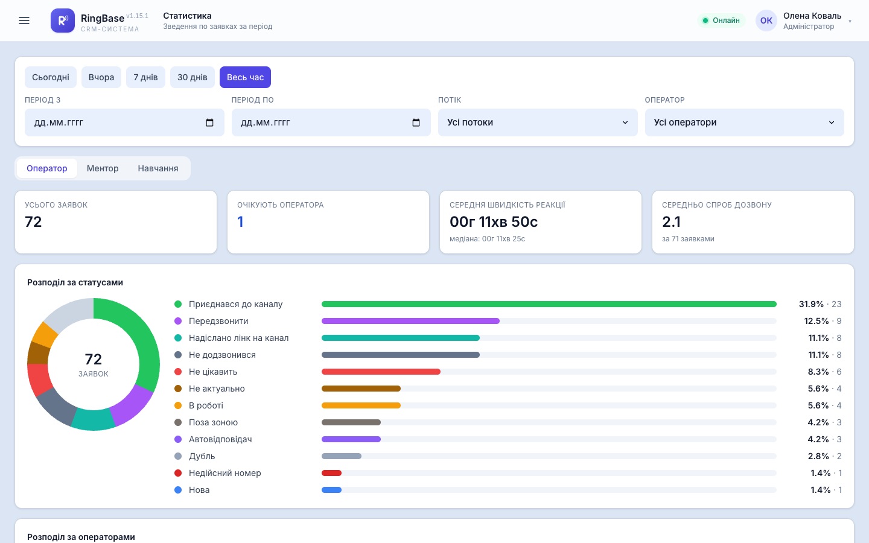This screenshot has width=869, height=543.
Task: Open calendar picker for Період по
Action: (x=416, y=122)
